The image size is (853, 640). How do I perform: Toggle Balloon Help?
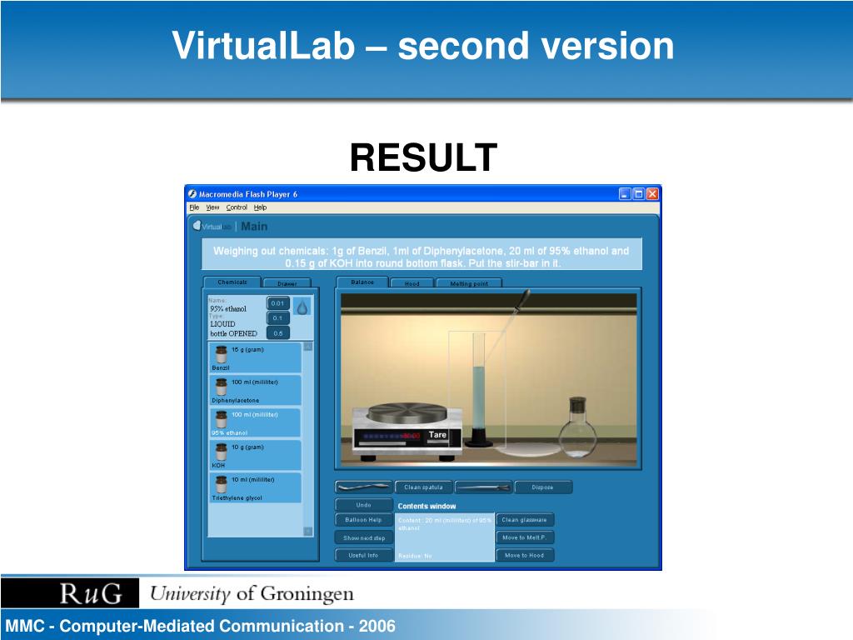[363, 520]
